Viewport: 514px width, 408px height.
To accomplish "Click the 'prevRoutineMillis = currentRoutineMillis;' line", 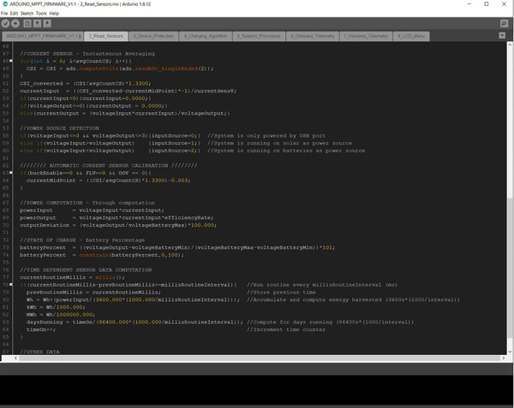I will (x=93, y=293).
